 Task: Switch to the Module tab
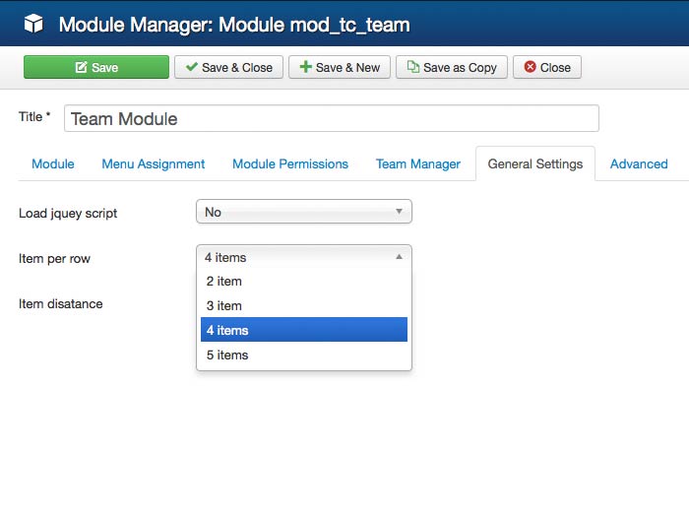coord(53,164)
